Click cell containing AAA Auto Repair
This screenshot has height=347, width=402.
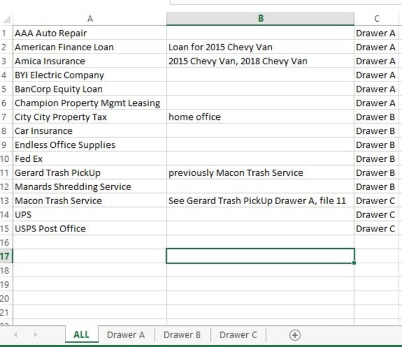pyautogui.click(x=90, y=33)
